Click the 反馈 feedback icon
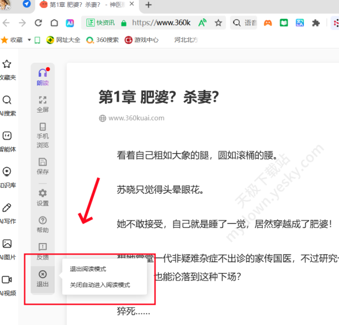The image size is (339, 325). click(43, 251)
